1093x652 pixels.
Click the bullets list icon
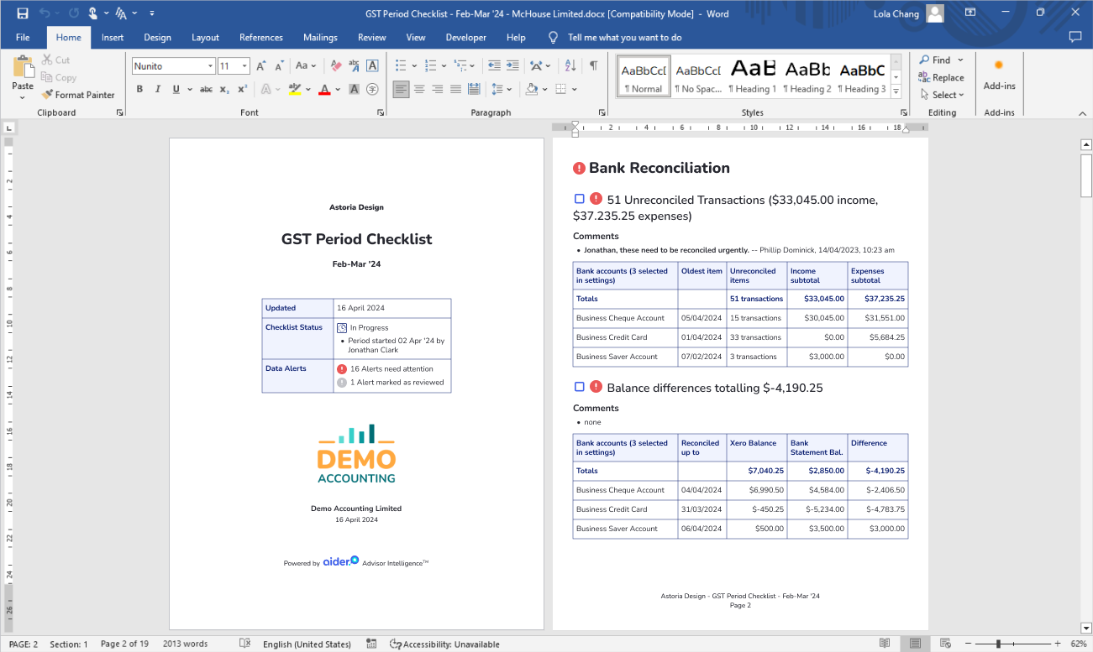(401, 65)
